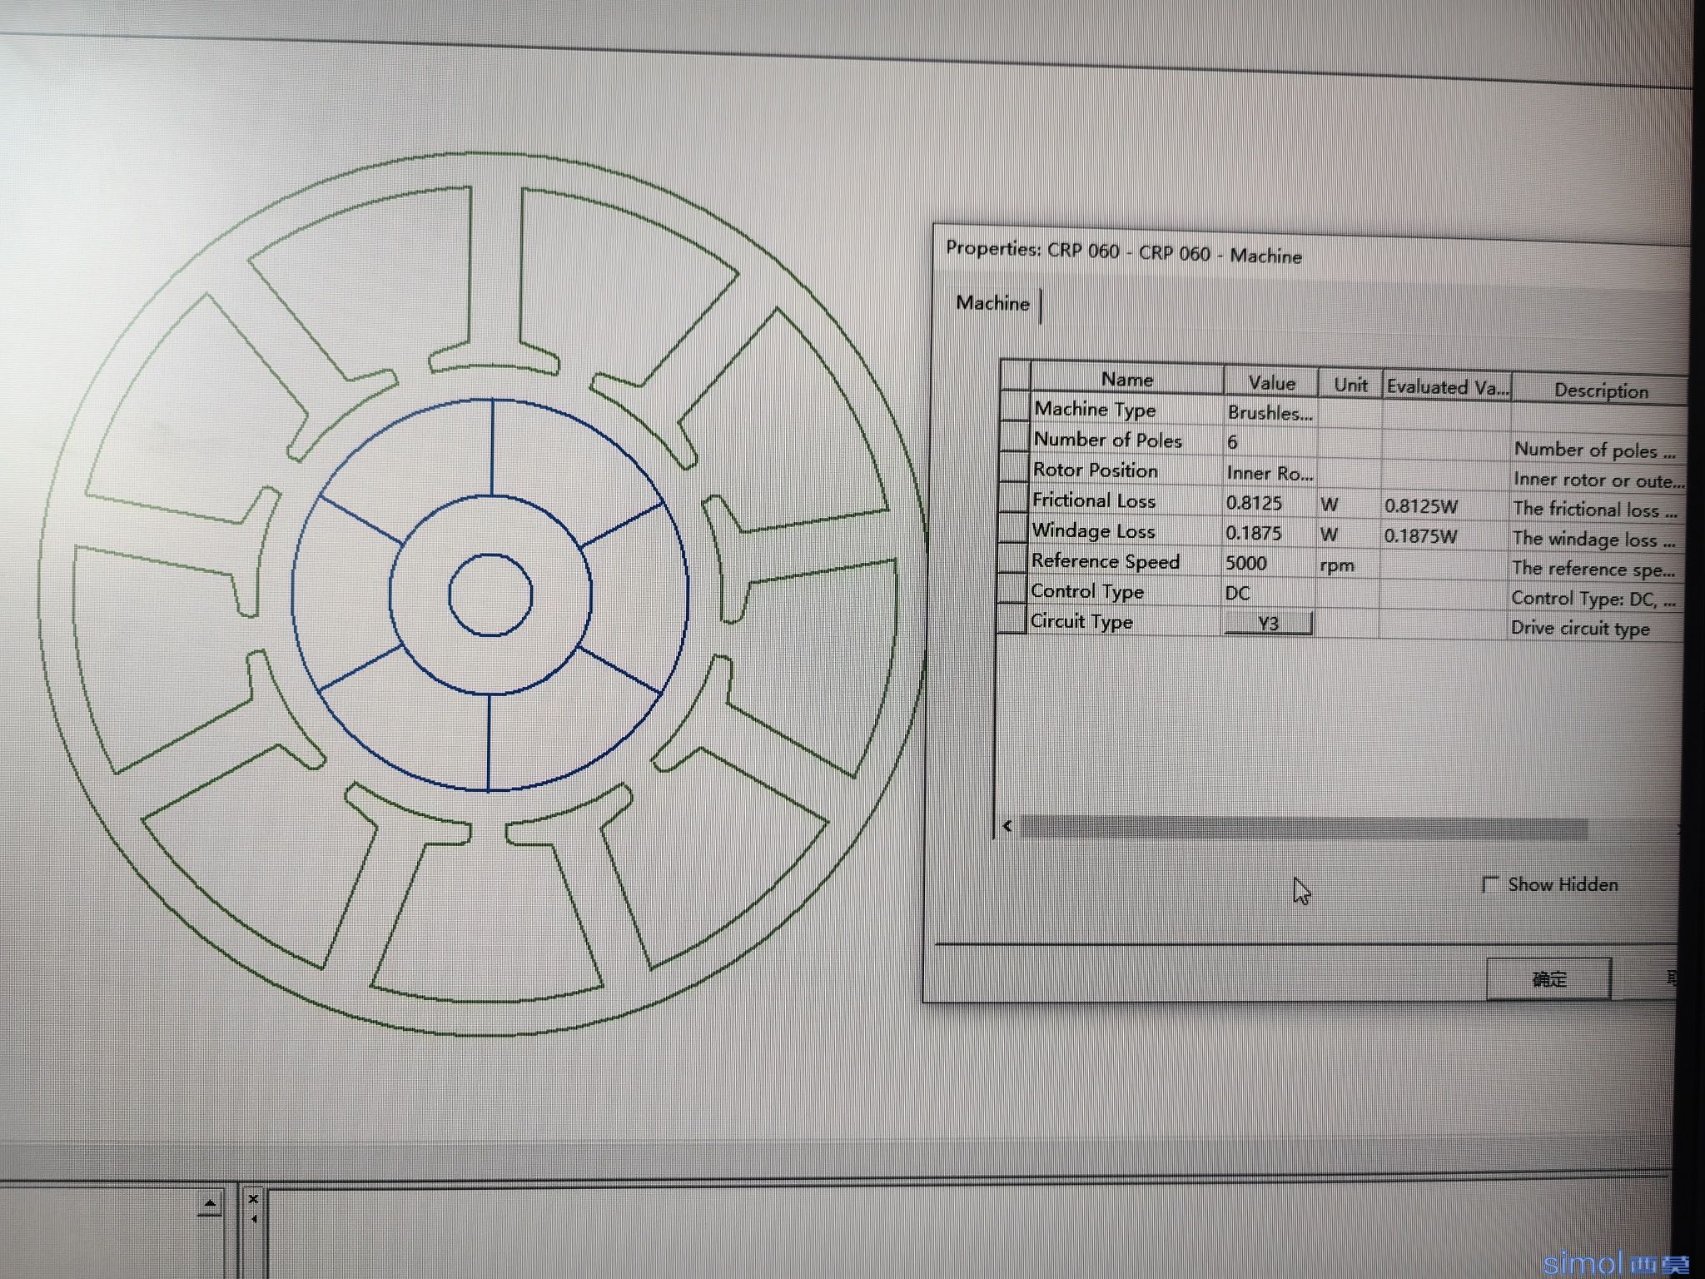
Task: Edit the Windage Loss value 0.1875
Action: pos(1269,533)
